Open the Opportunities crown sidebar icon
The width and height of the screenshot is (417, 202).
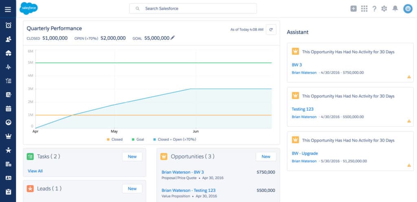[x=8, y=136]
